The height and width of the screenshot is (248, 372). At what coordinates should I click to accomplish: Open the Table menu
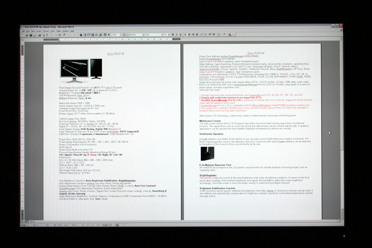[58, 31]
